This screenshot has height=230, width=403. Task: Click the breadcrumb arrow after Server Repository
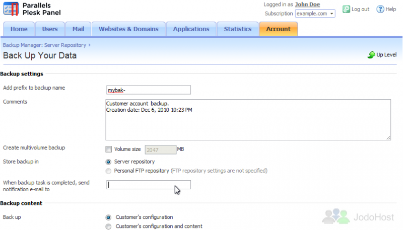point(90,45)
